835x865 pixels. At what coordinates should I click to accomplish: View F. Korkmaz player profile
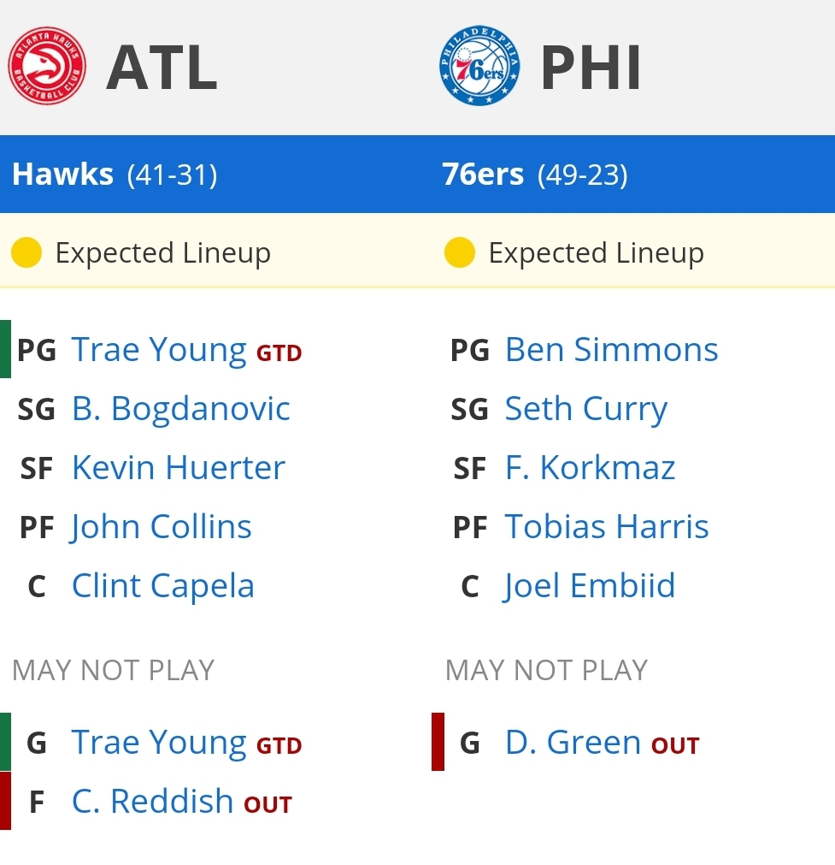[x=591, y=468]
